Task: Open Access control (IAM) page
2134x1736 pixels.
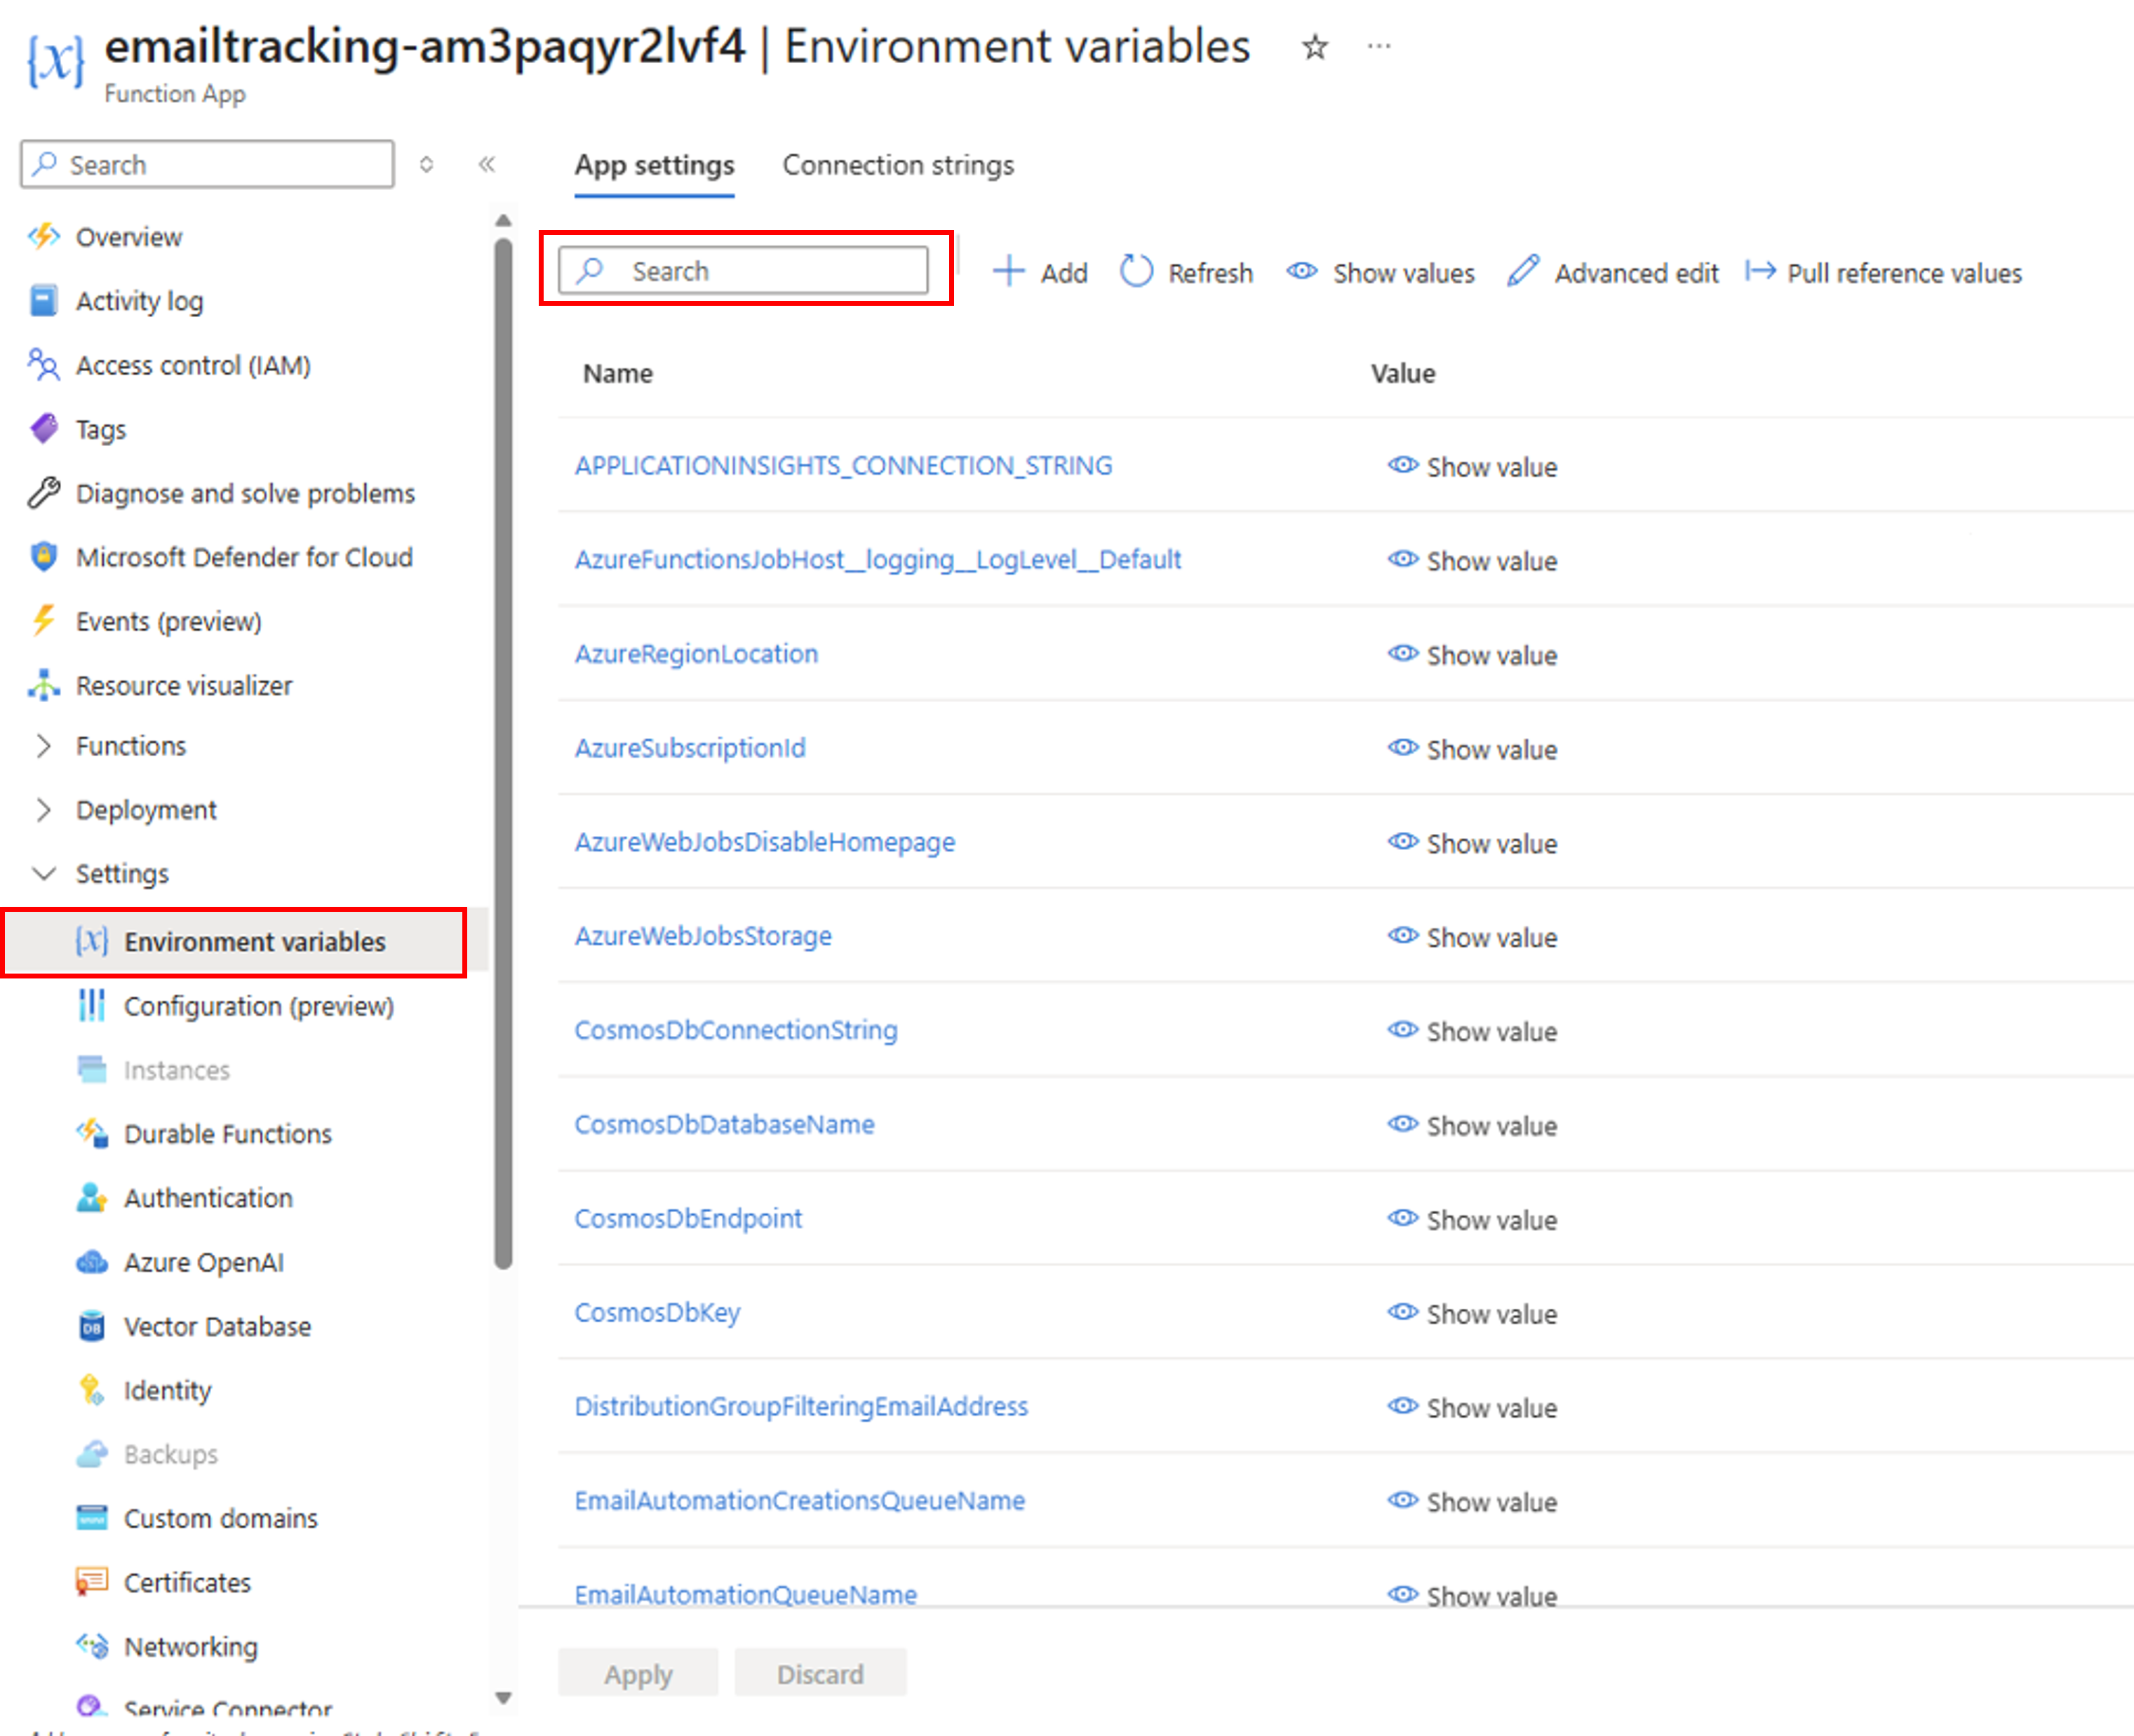Action: click(x=193, y=365)
